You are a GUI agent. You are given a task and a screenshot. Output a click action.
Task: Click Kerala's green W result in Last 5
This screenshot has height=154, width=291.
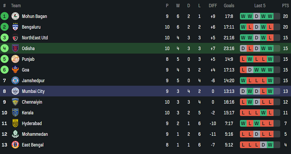click(263, 113)
